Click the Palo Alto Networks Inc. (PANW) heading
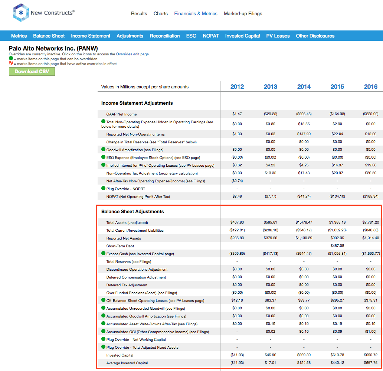The image size is (383, 371). (53, 48)
